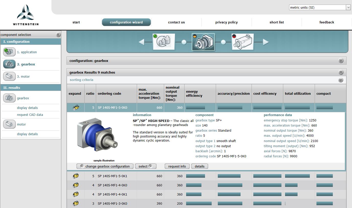Expand the SP 140S-MF1-5-0K1 row
Screen dimensions: 352x208
[76, 176]
